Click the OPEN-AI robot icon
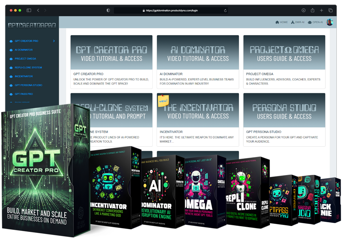The image size is (342, 244). [x=310, y=22]
